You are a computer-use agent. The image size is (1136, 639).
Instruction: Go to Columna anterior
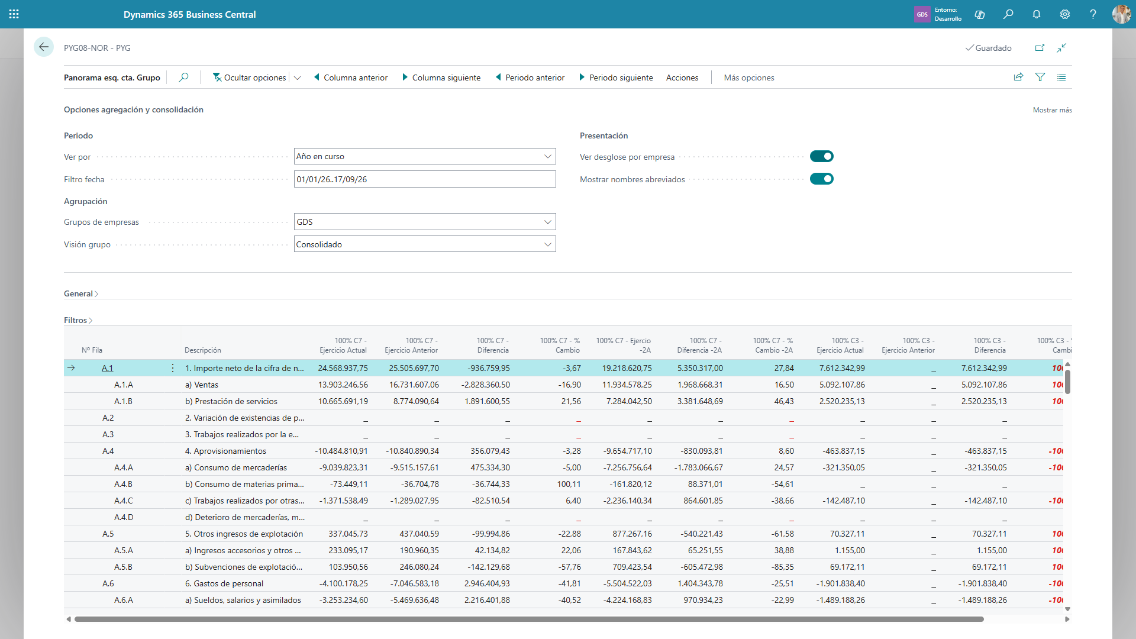pyautogui.click(x=351, y=78)
